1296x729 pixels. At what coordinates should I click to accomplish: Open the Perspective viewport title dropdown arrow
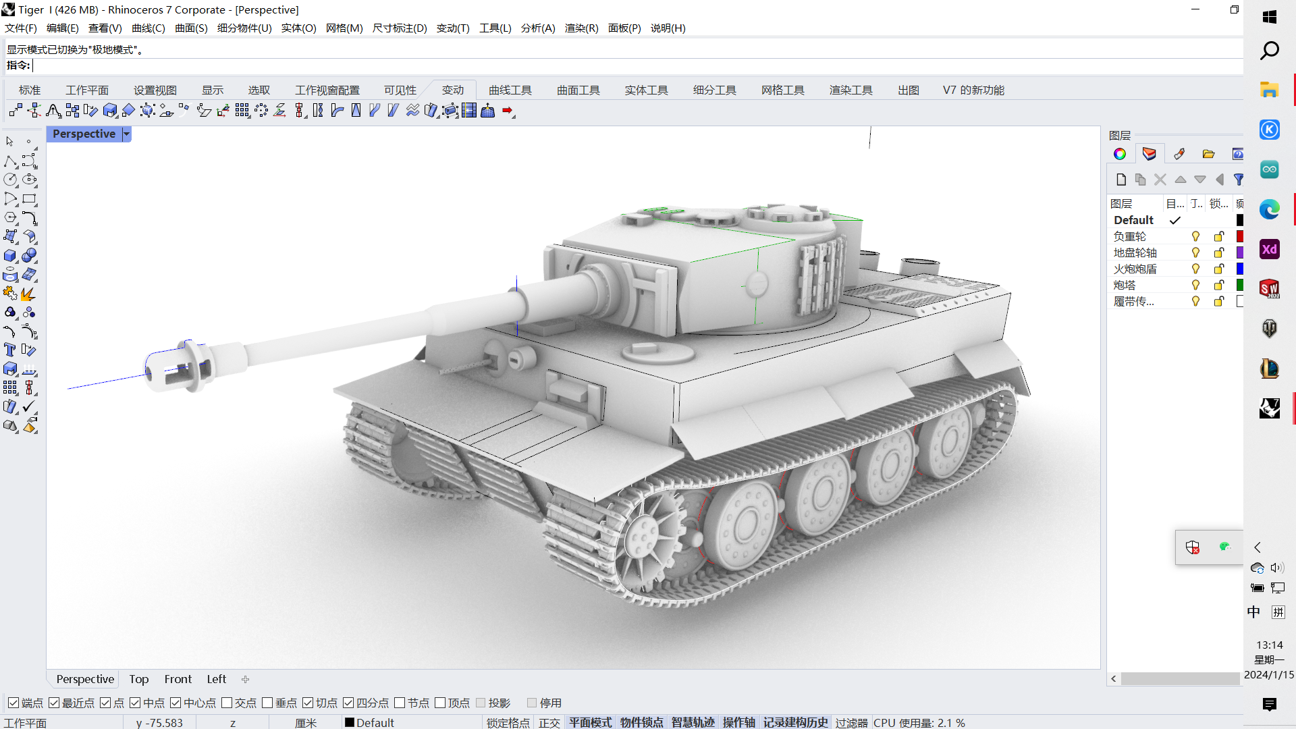[126, 134]
